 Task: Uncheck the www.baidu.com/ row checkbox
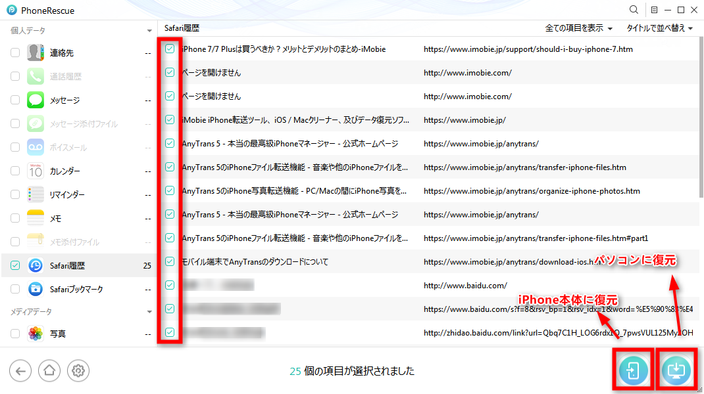point(170,285)
